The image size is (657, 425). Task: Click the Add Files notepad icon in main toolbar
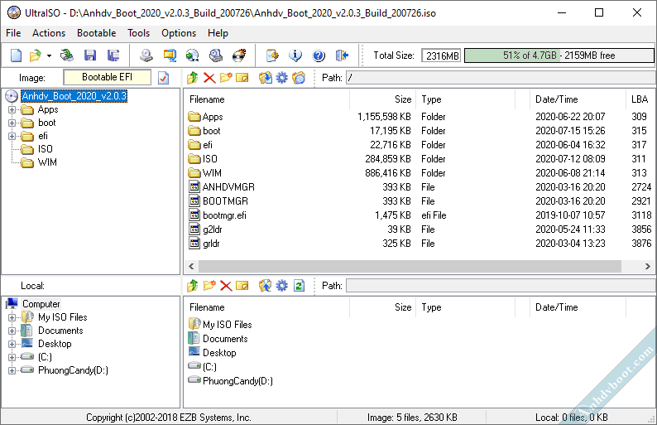tap(272, 56)
